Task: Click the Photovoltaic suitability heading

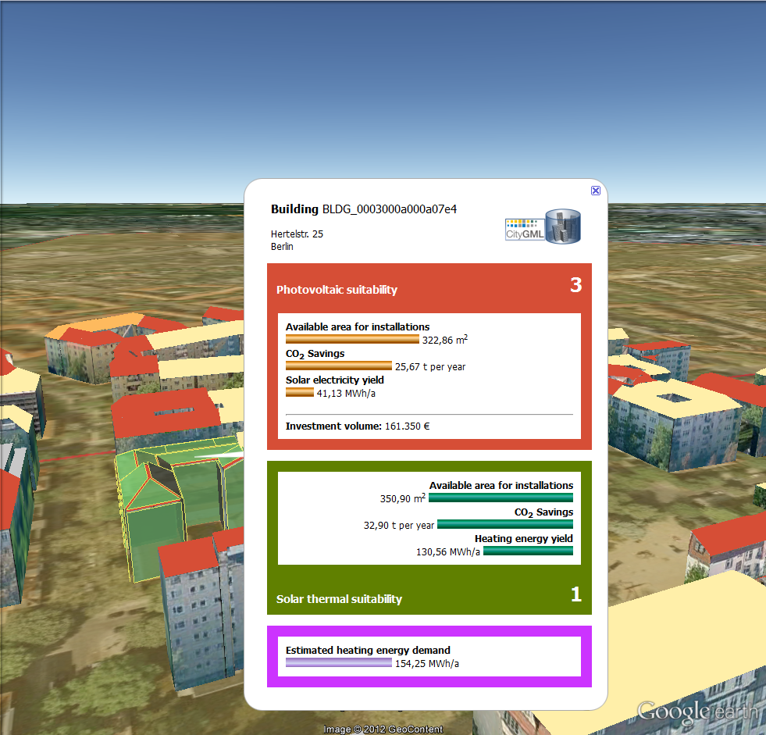Action: coord(337,290)
